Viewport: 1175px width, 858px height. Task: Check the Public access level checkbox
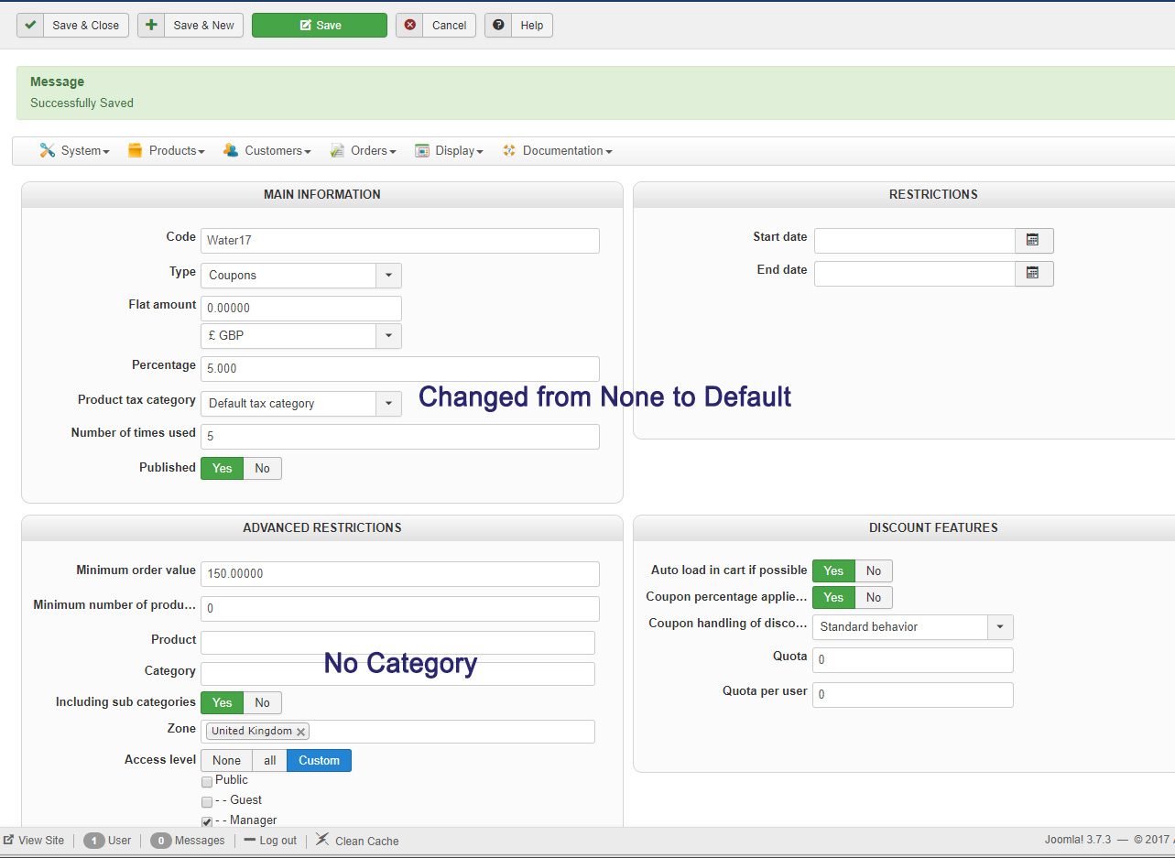click(x=207, y=782)
